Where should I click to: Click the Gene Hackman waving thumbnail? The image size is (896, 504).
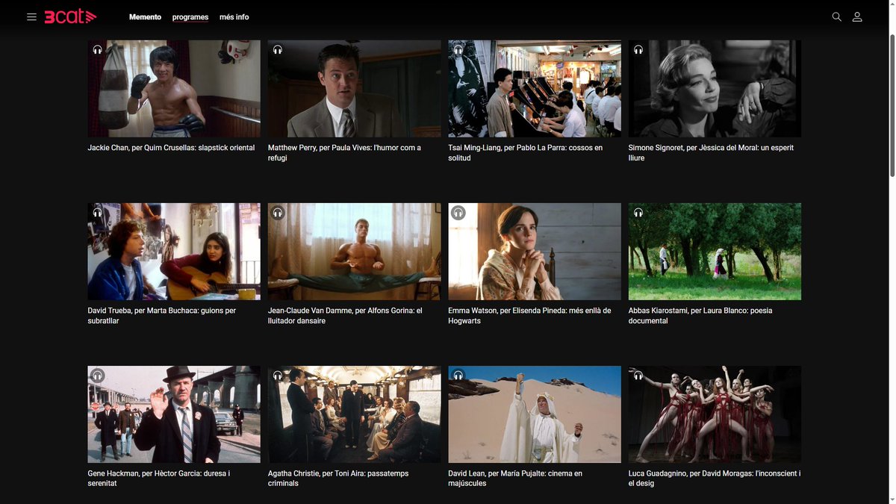pyautogui.click(x=174, y=414)
